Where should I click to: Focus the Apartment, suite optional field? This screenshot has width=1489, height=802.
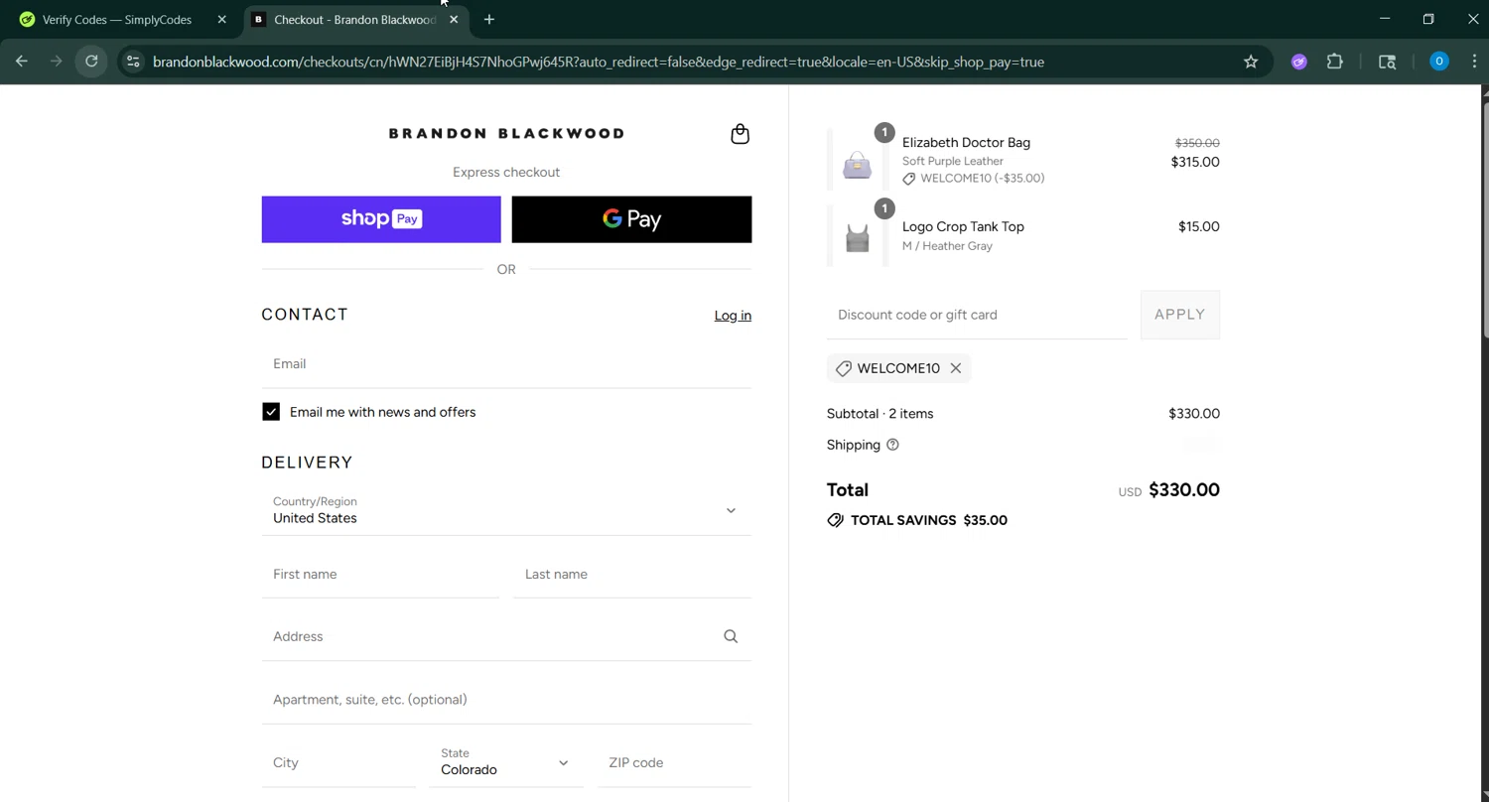506,700
